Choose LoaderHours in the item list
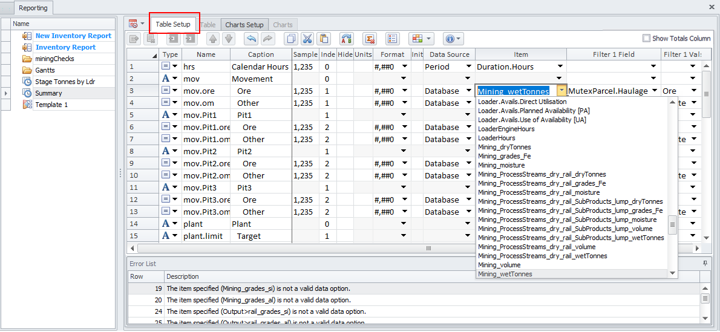 click(496, 138)
